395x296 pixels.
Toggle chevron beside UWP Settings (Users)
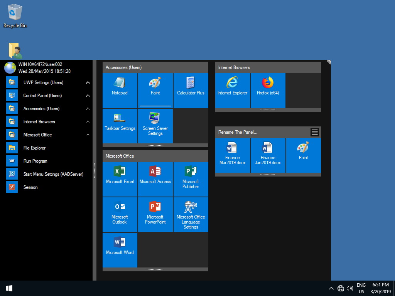point(88,82)
